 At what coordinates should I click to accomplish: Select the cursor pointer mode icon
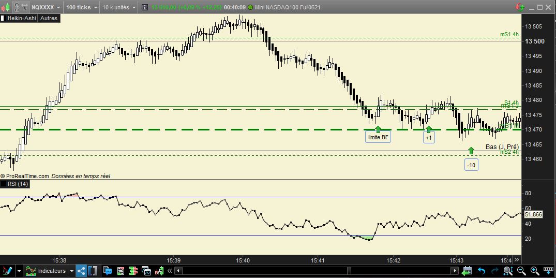tap(24, 7)
